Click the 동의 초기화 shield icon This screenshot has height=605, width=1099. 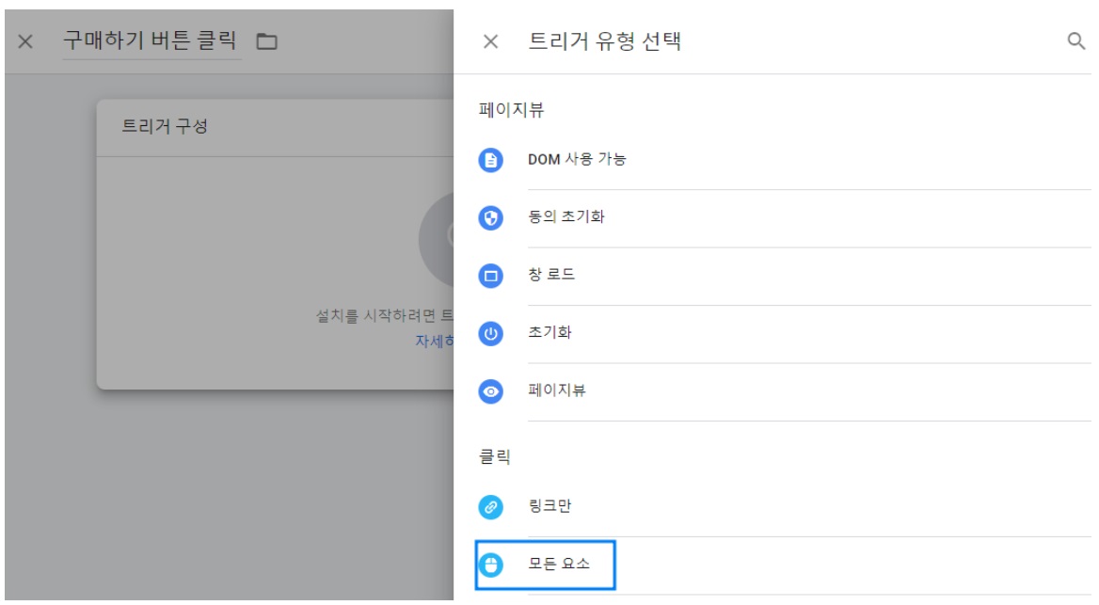(x=490, y=217)
